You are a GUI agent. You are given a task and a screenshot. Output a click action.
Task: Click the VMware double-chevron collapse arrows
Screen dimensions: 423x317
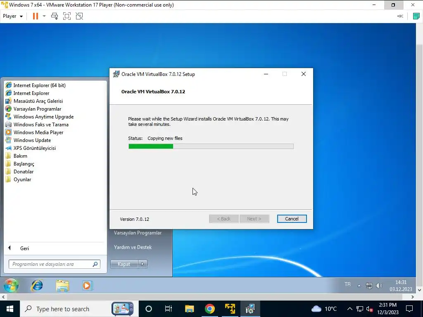(x=400, y=16)
